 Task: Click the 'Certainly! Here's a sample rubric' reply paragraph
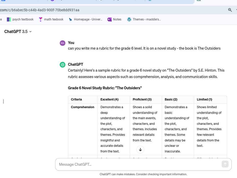146,73
